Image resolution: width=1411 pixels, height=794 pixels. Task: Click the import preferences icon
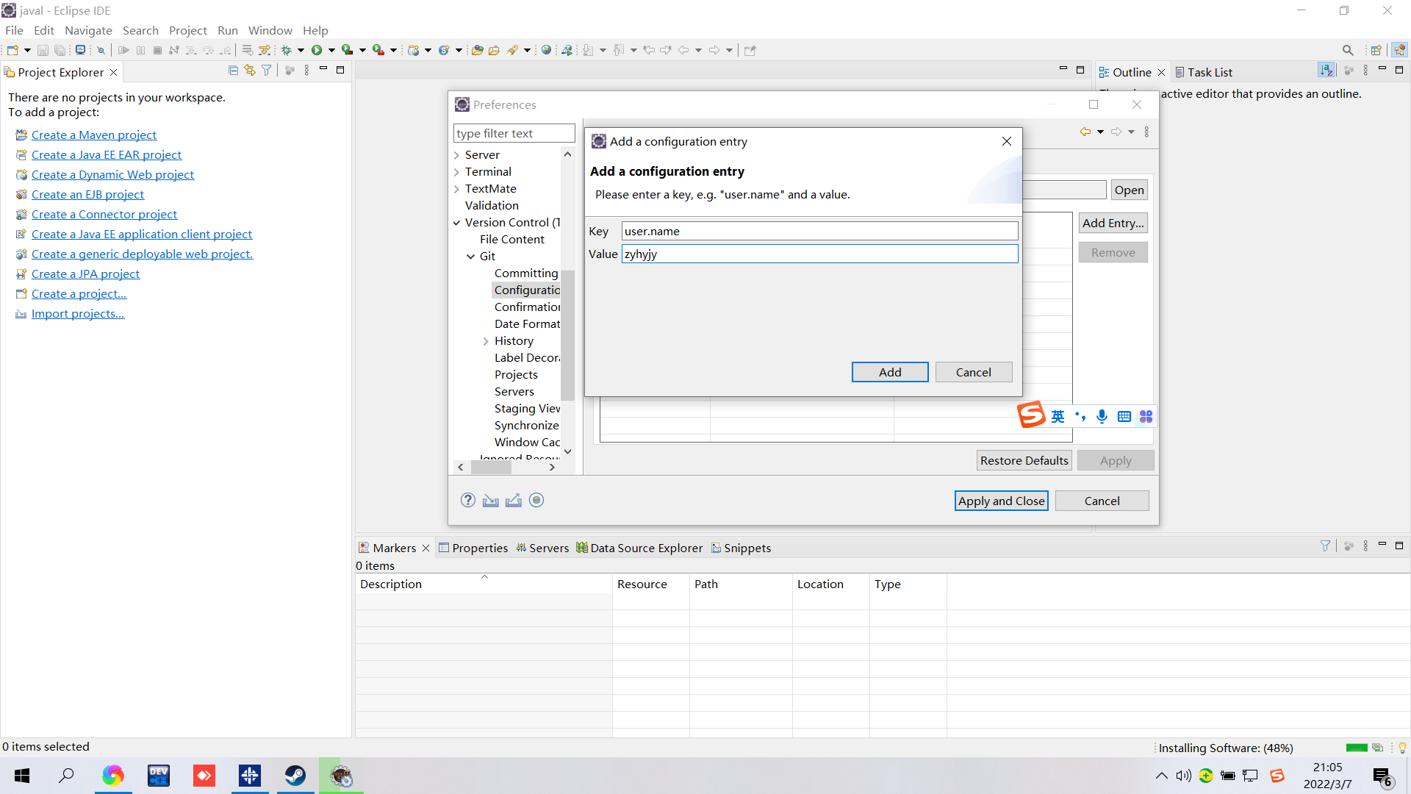click(x=491, y=501)
